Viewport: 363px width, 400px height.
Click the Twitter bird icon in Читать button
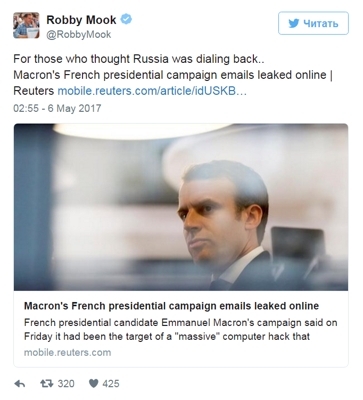click(293, 23)
